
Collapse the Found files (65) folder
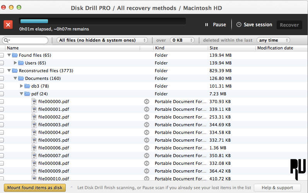[x=9, y=55]
